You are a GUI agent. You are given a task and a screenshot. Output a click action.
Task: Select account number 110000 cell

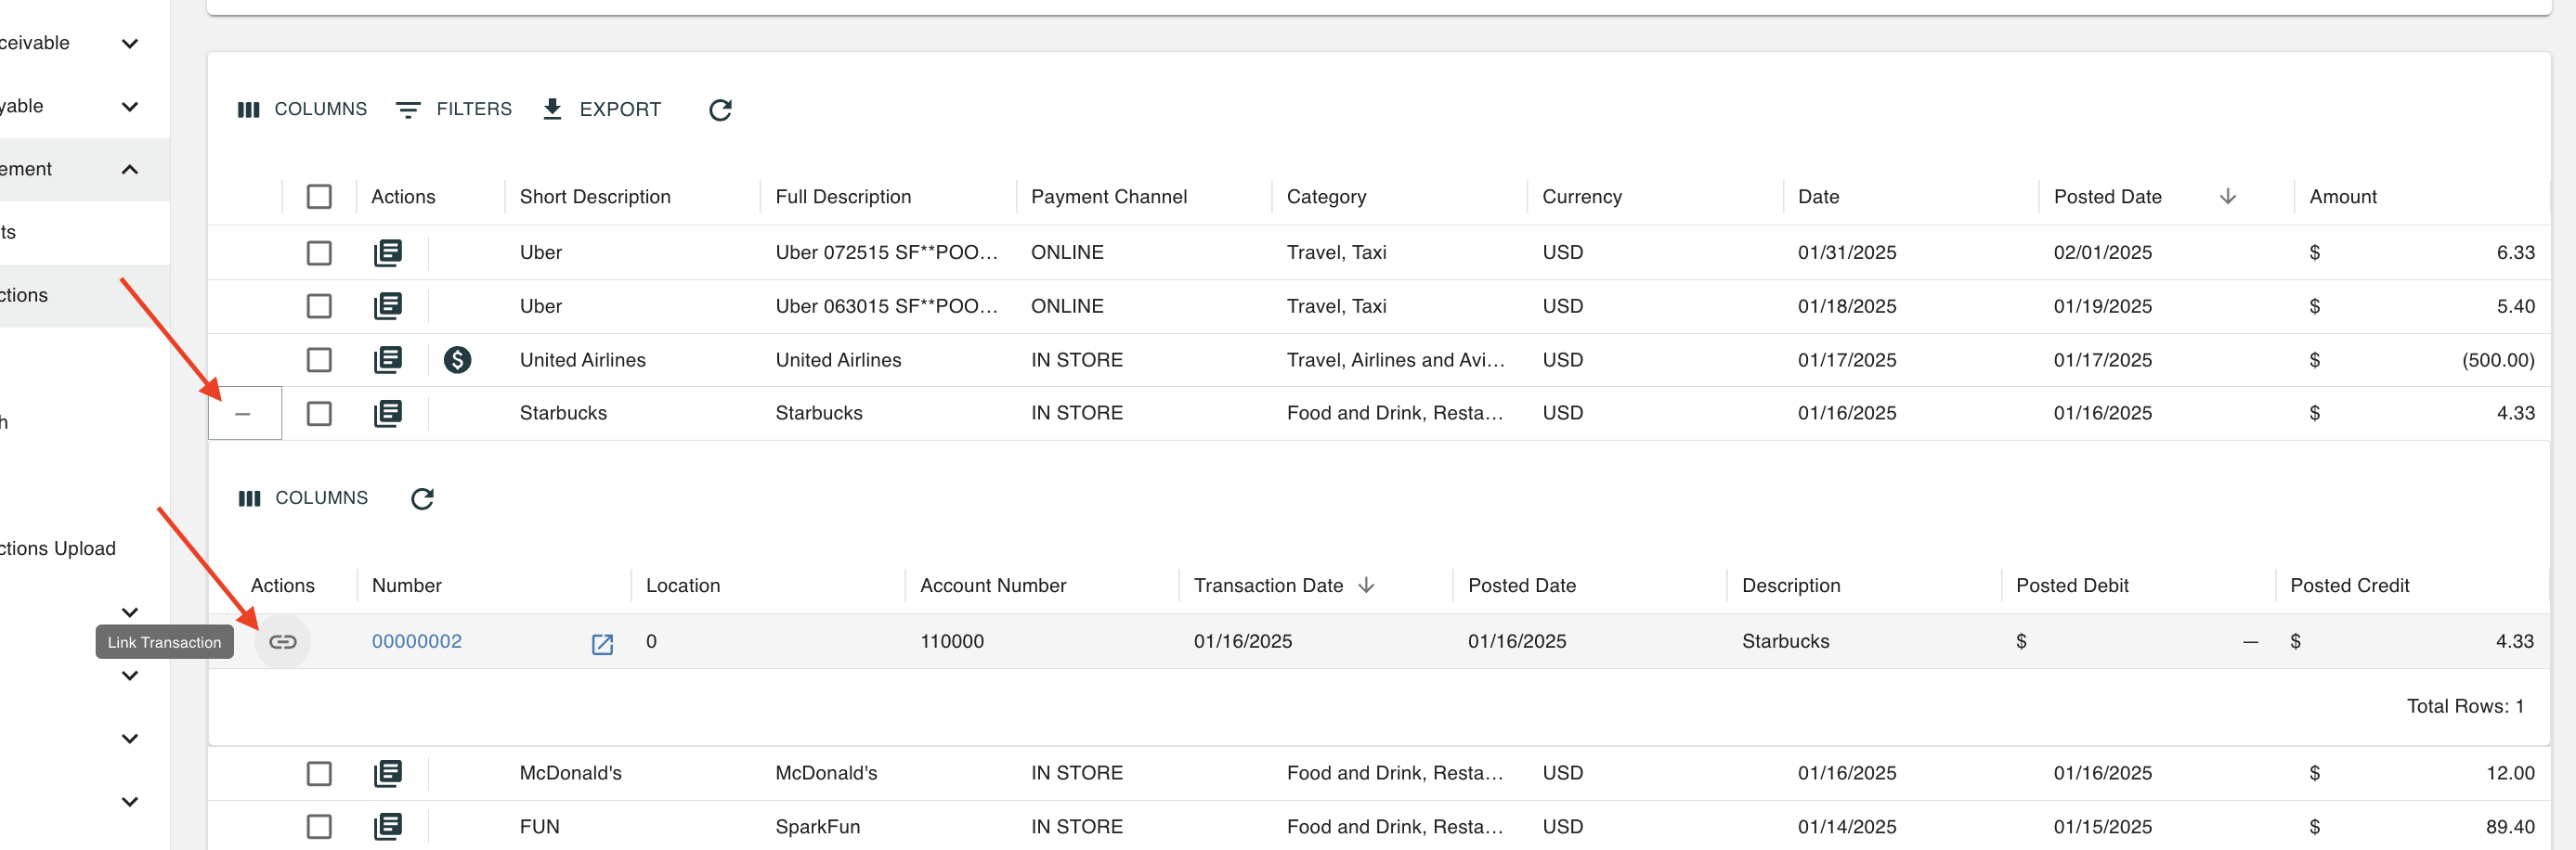[x=952, y=641]
